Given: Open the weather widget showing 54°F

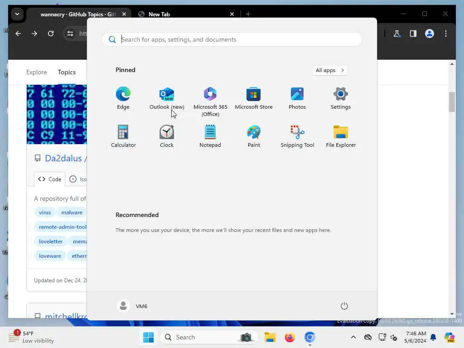Looking at the screenshot, I should 31,337.
